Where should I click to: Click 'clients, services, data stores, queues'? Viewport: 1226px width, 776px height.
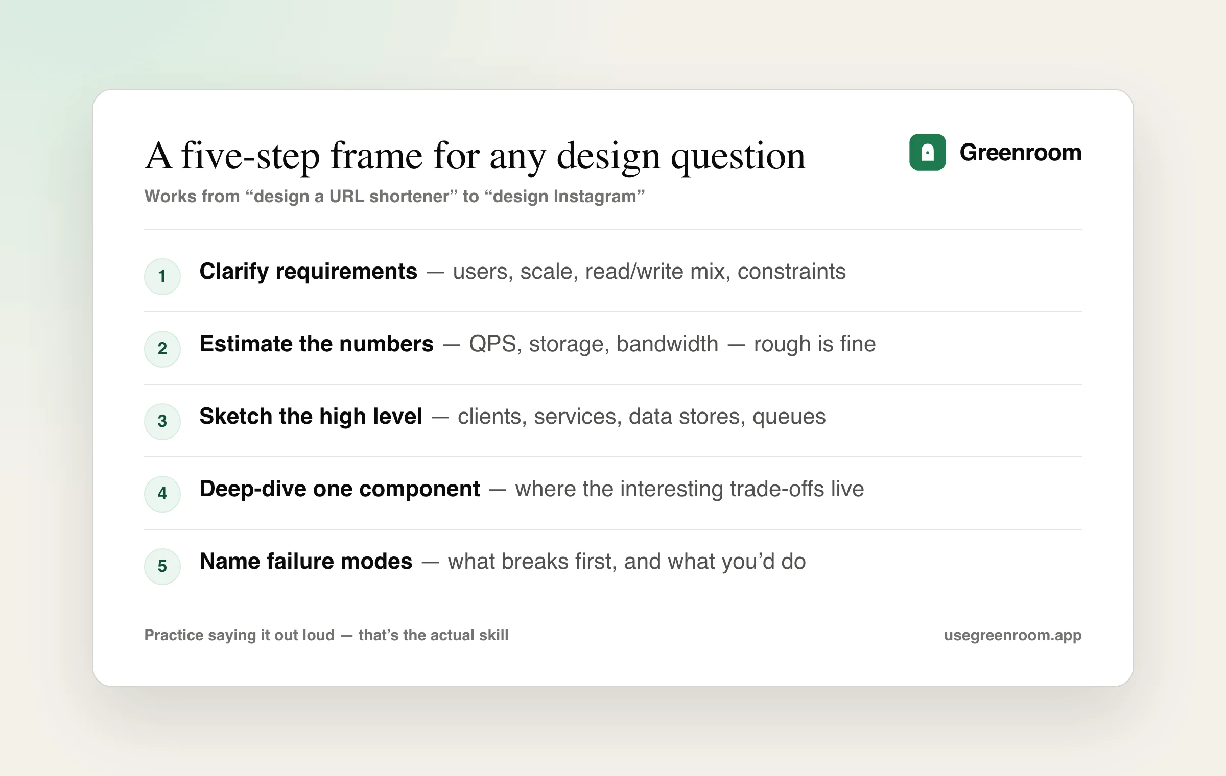coord(642,417)
